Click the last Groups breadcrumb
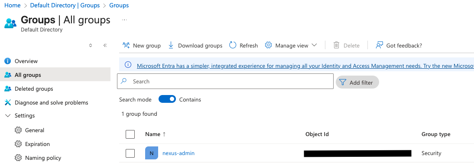 (x=119, y=6)
